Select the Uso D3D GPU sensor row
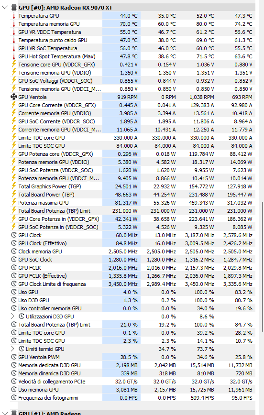264x415 pixels. point(132,300)
